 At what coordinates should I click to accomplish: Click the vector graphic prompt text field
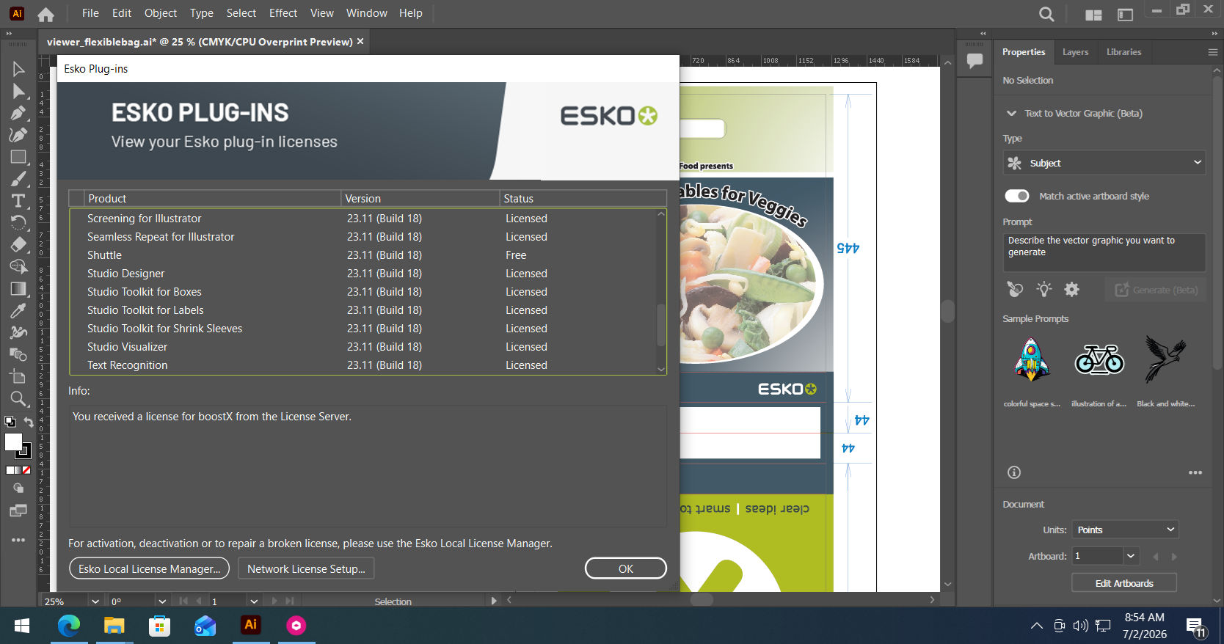click(x=1104, y=252)
